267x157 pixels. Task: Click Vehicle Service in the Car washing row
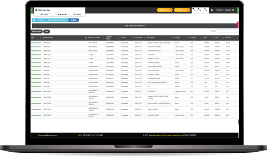coord(36,91)
